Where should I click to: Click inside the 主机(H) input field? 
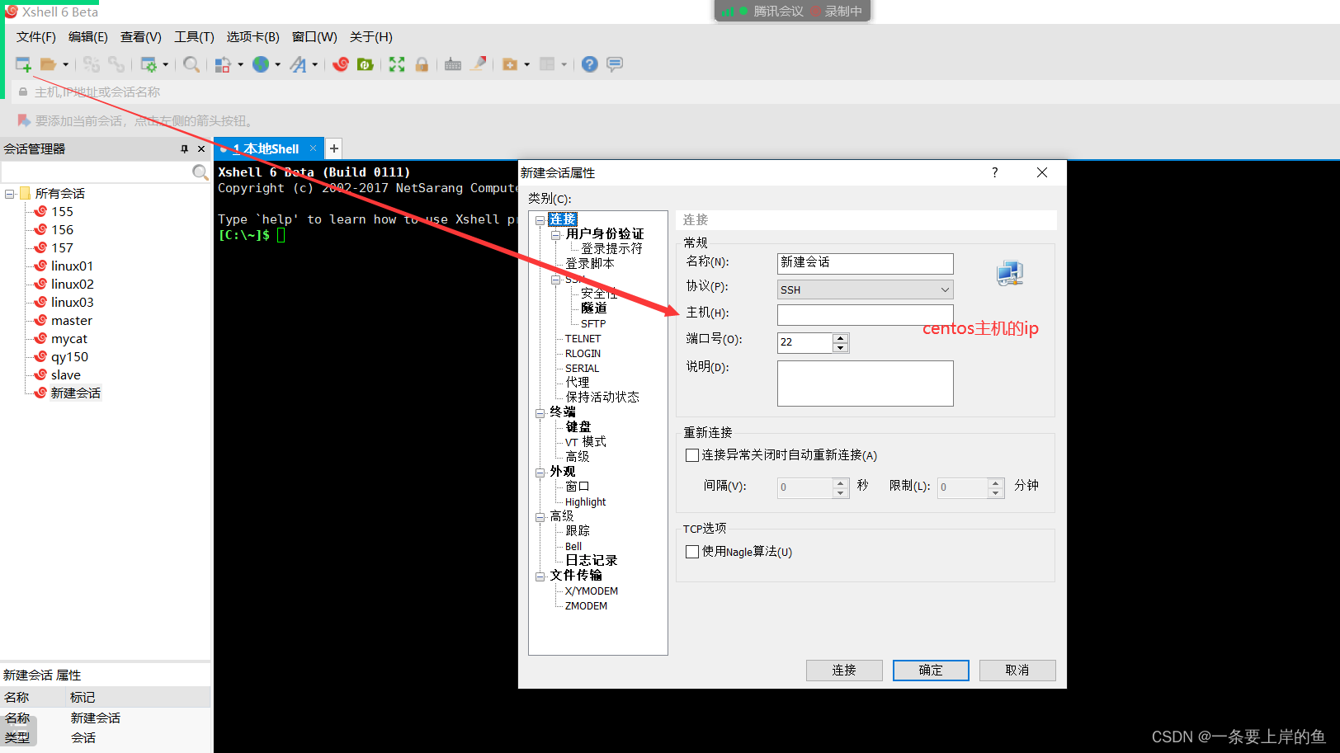coord(865,314)
